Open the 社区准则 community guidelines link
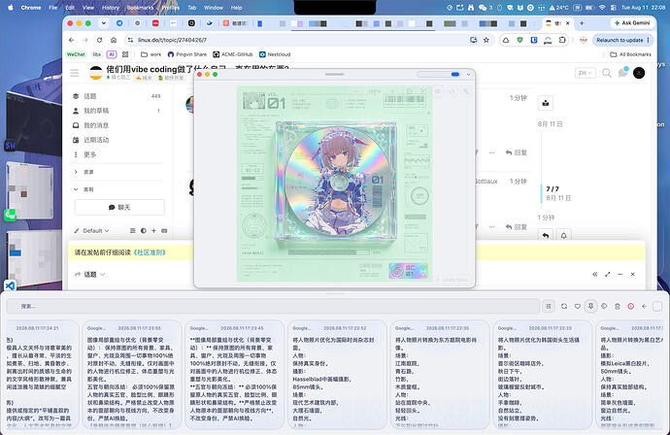Screen dimensions: 670x435 click(x=150, y=252)
